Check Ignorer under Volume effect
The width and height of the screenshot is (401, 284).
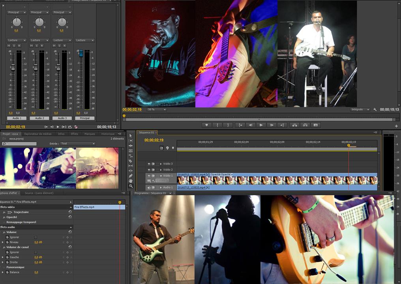(36, 237)
